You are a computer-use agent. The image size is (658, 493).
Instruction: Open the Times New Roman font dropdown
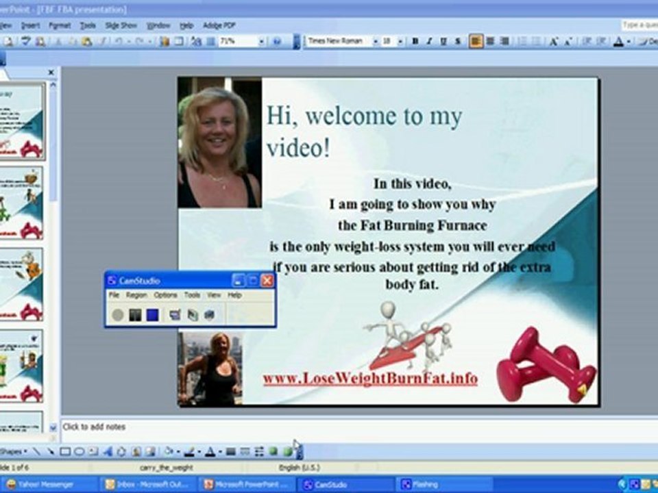pos(376,41)
